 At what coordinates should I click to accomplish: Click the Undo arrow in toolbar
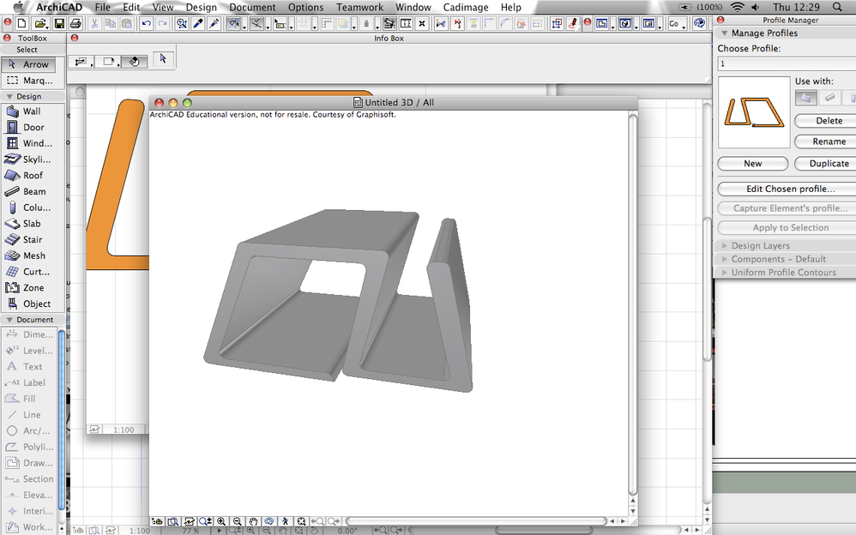click(146, 23)
